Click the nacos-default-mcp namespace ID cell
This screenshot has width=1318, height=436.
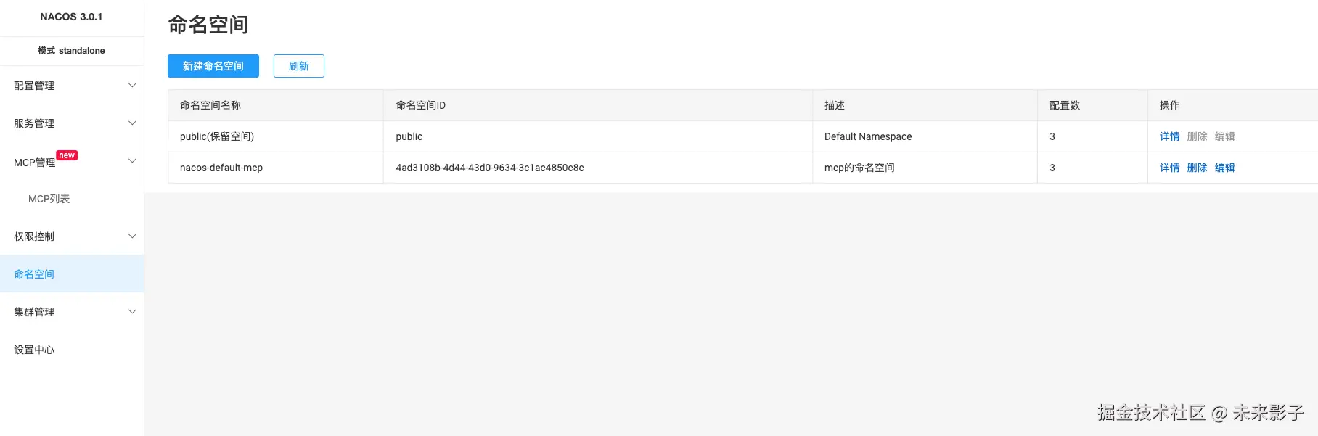[x=489, y=168]
